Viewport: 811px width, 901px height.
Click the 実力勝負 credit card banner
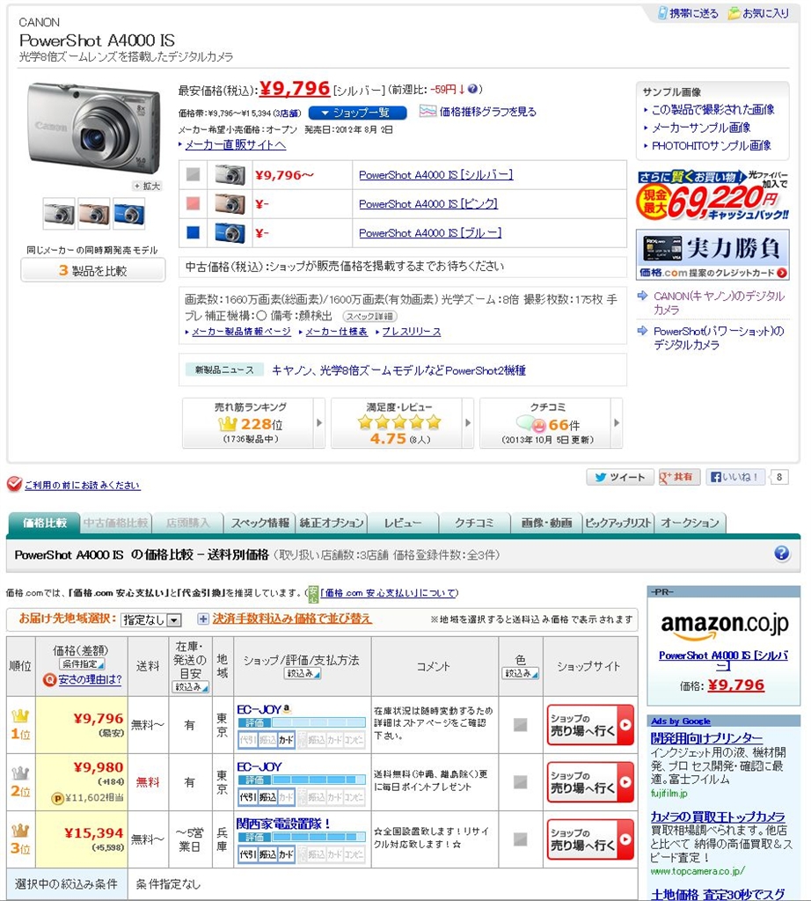[712, 254]
